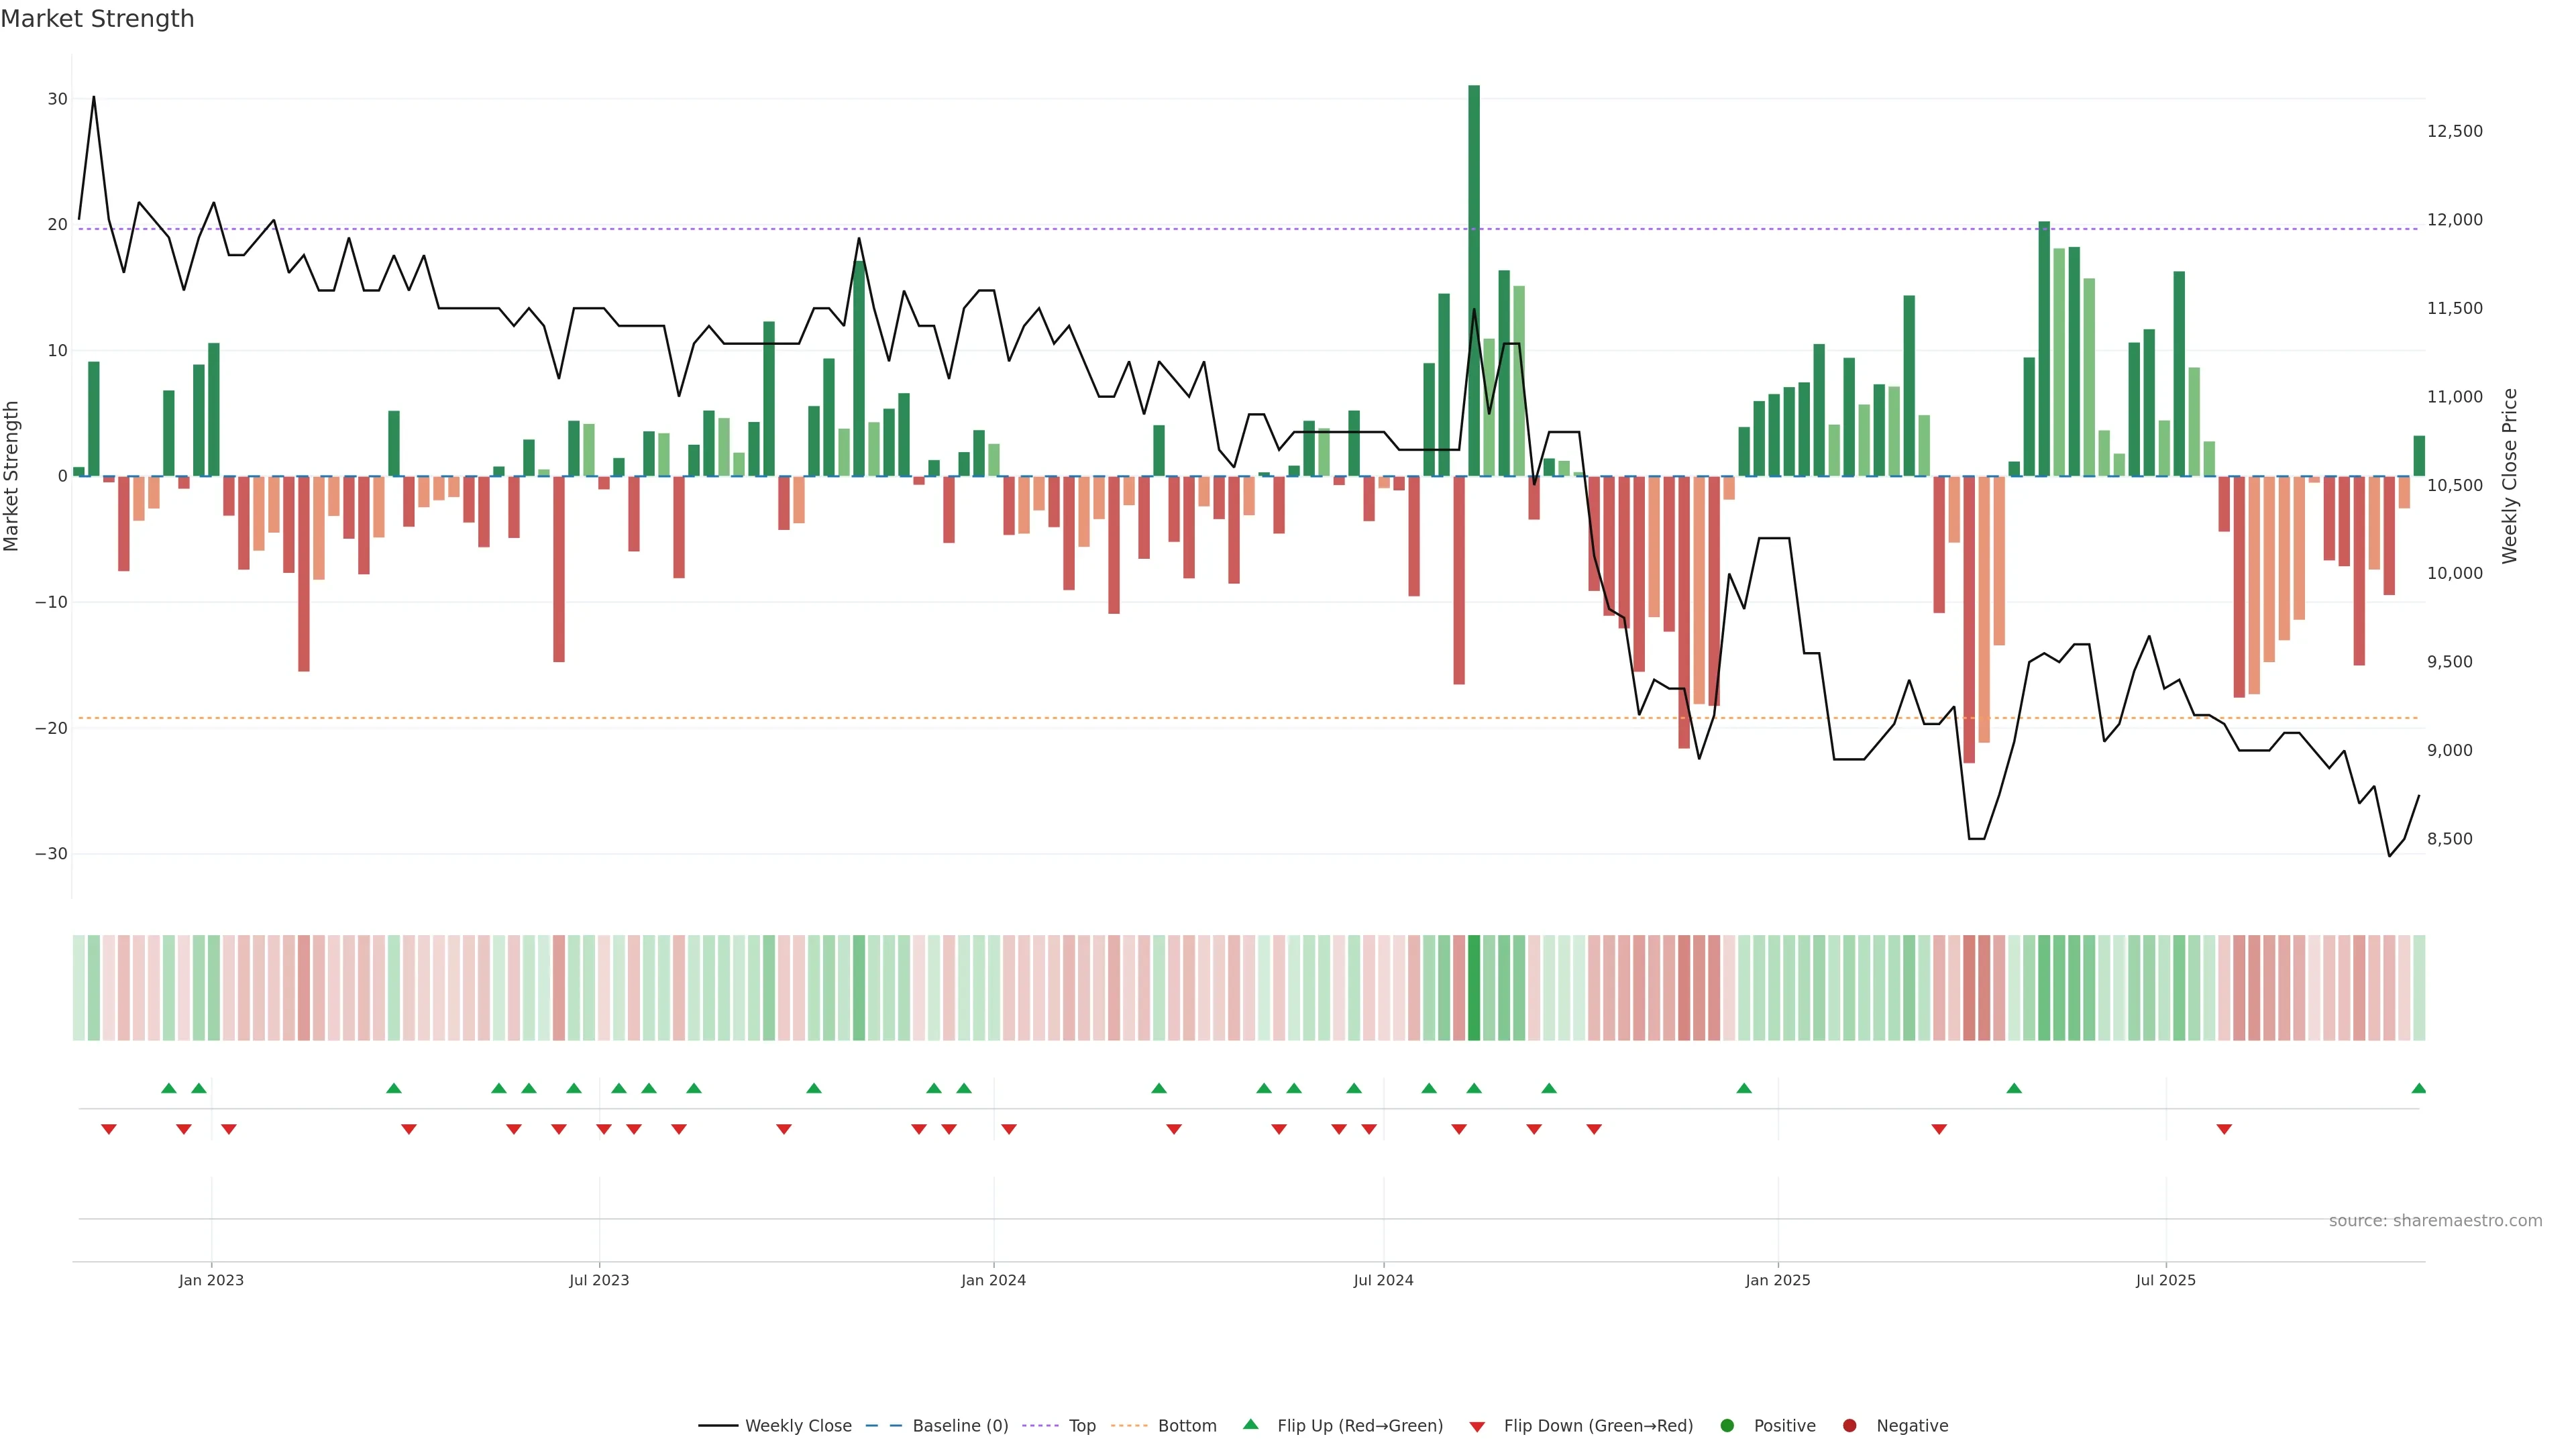Click the last green flip-up triangle marker
The image size is (2576, 1449).
(2419, 1088)
